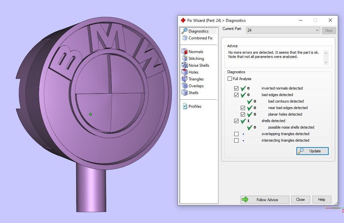Image resolution: width=344 pixels, height=223 pixels.
Task: Click the Update button
Action: tap(312, 151)
